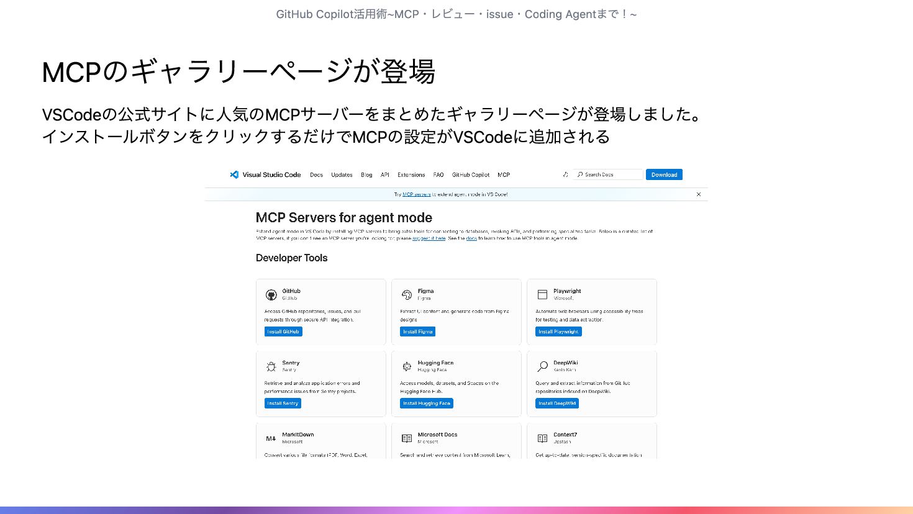This screenshot has height=514, width=913.
Task: Click the Visual Studio Code logo icon
Action: point(234,174)
